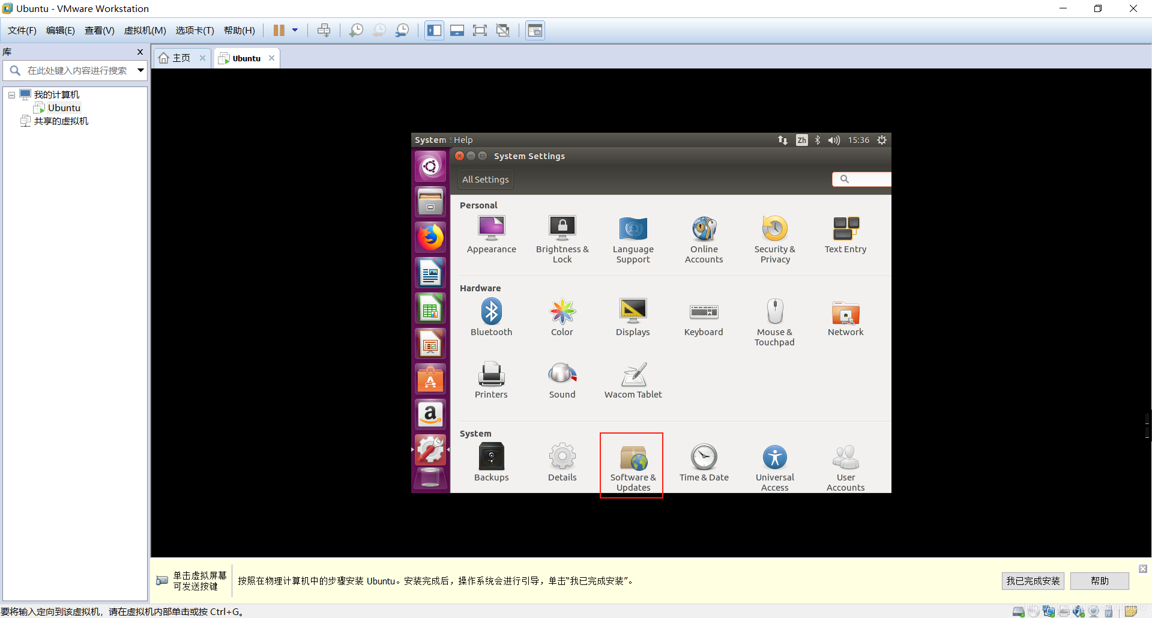This screenshot has width=1152, height=618.
Task: Open Help menu in Ubuntu top panel
Action: pyautogui.click(x=463, y=140)
